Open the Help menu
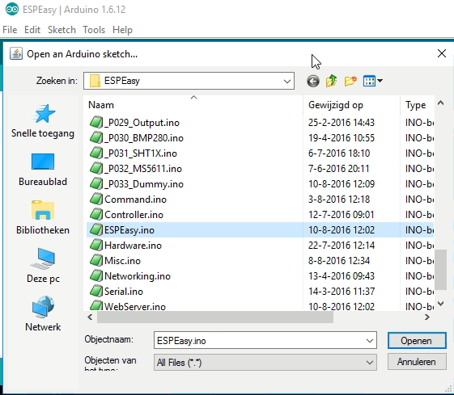454x395 pixels. pos(122,30)
